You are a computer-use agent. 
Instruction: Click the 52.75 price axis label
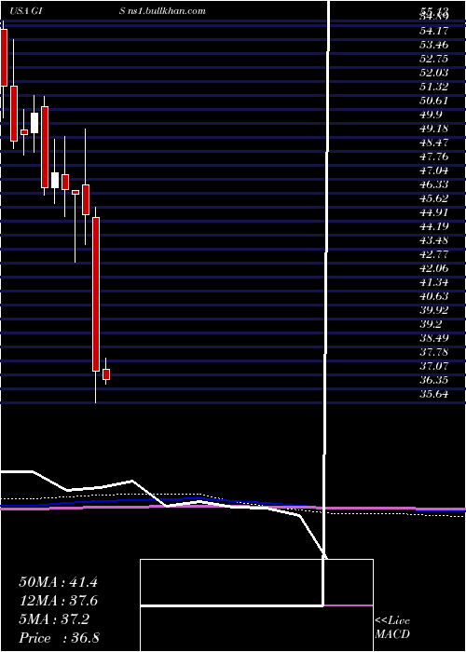click(433, 59)
